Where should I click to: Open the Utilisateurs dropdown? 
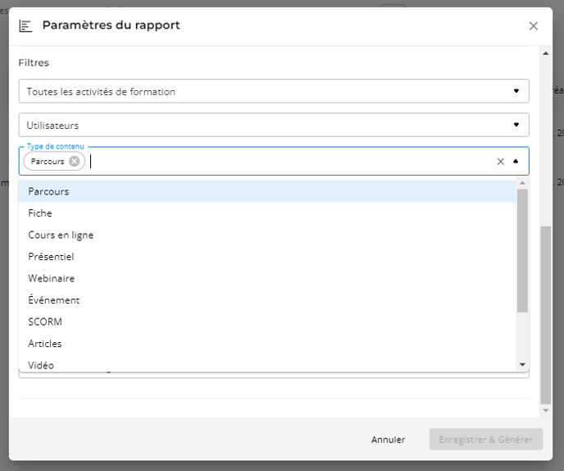click(x=274, y=125)
